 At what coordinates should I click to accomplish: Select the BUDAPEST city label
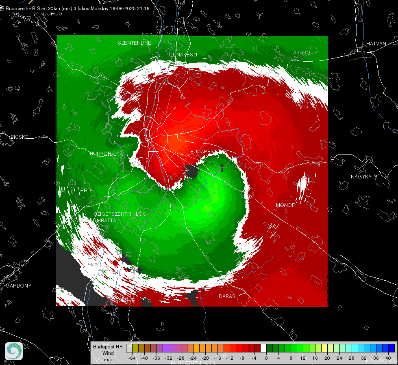point(203,151)
